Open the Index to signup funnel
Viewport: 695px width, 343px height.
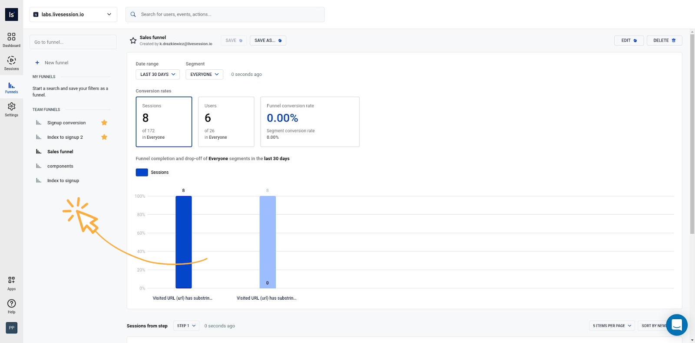[63, 180]
